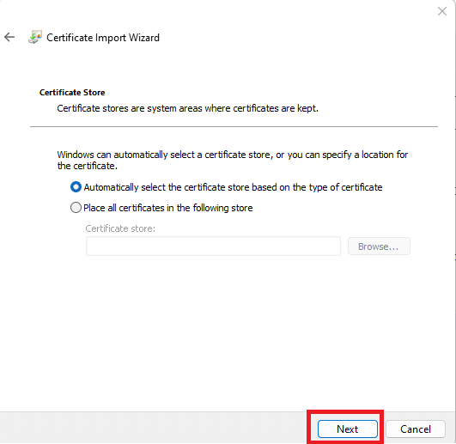Click the label text "Place all certificates in the following store"
Image resolution: width=456 pixels, height=444 pixels.
pyautogui.click(x=168, y=208)
